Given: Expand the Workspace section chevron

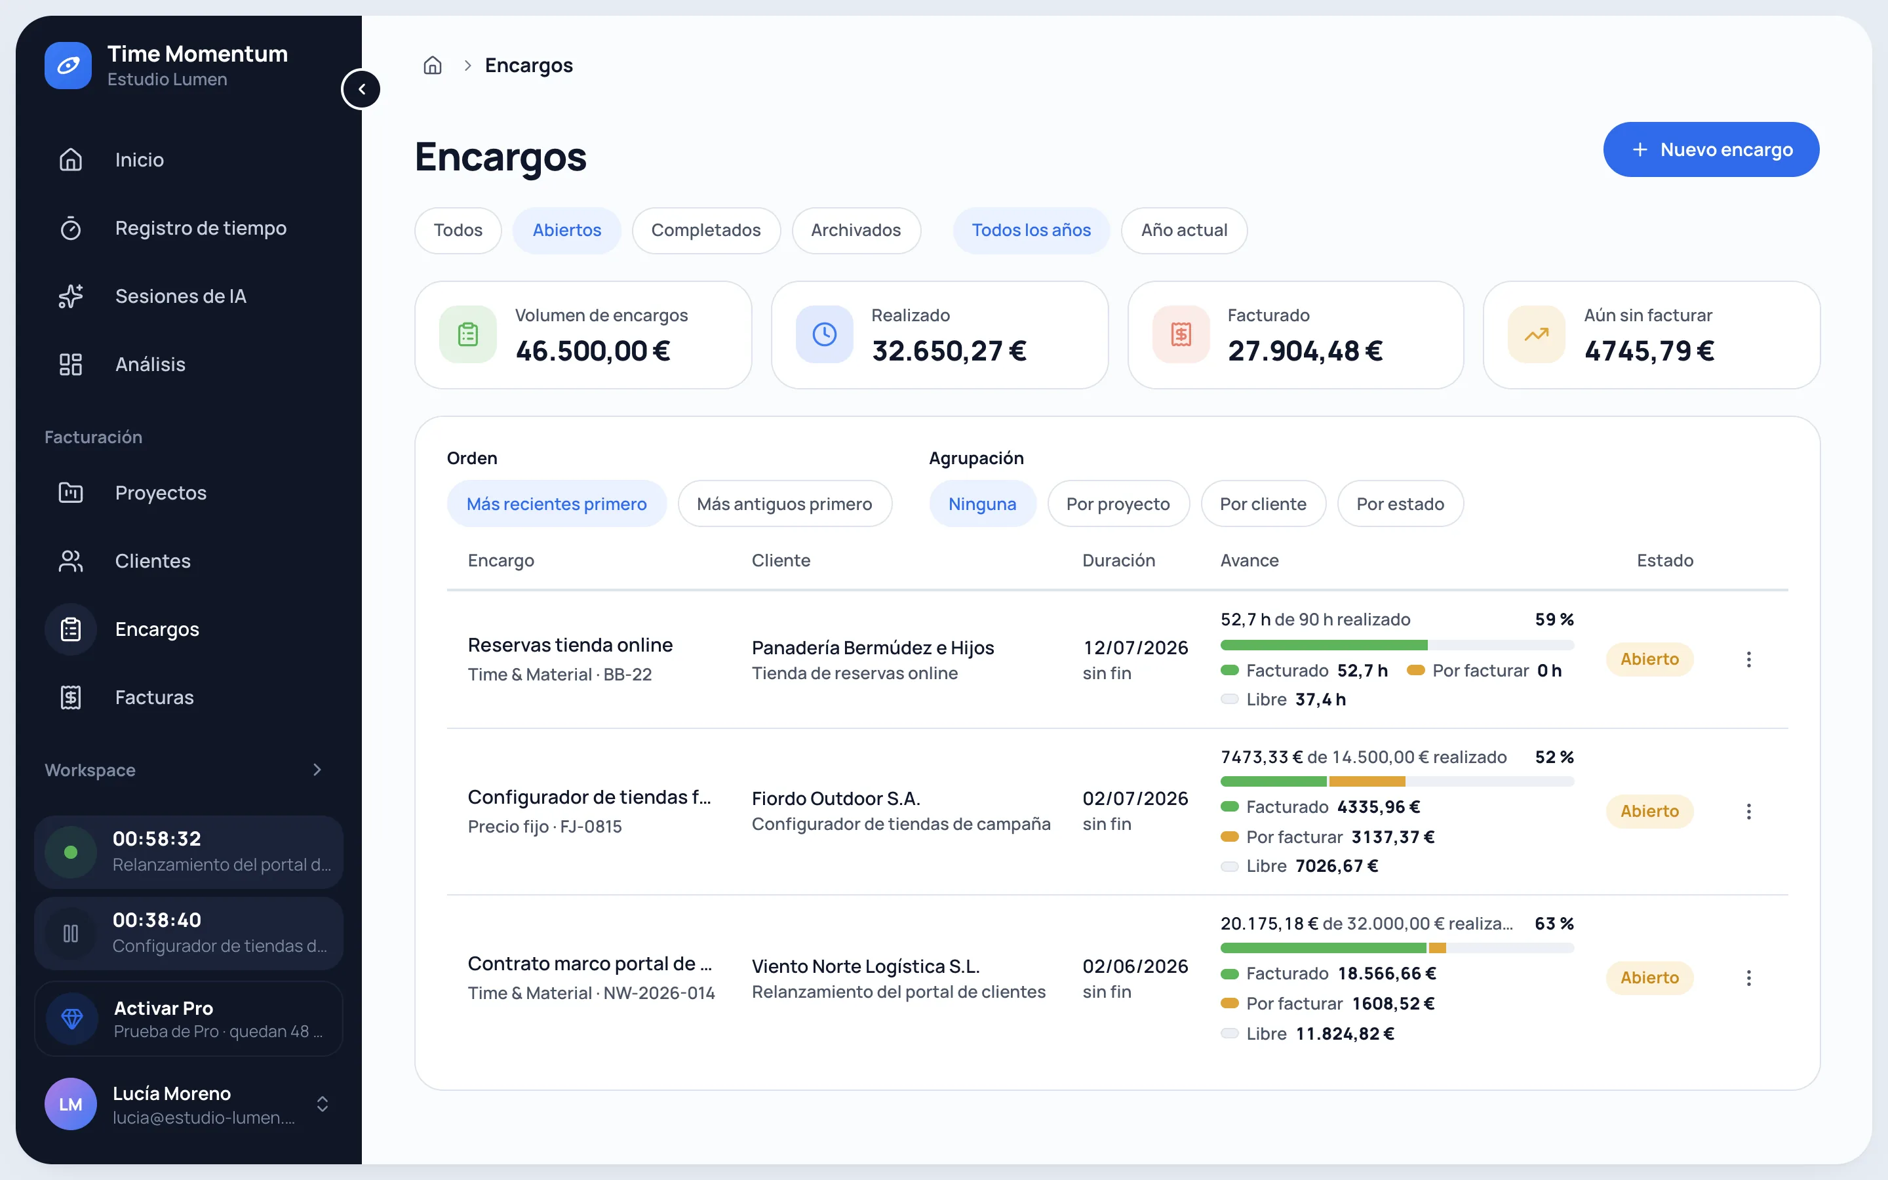Looking at the screenshot, I should coord(317,770).
